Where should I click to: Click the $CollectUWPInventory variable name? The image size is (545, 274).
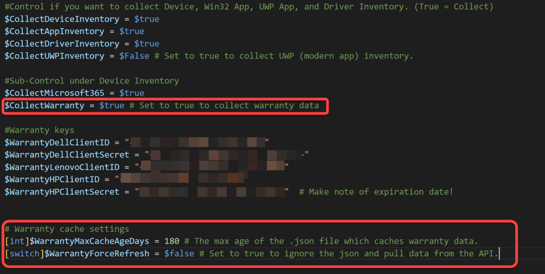pyautogui.click(x=54, y=56)
